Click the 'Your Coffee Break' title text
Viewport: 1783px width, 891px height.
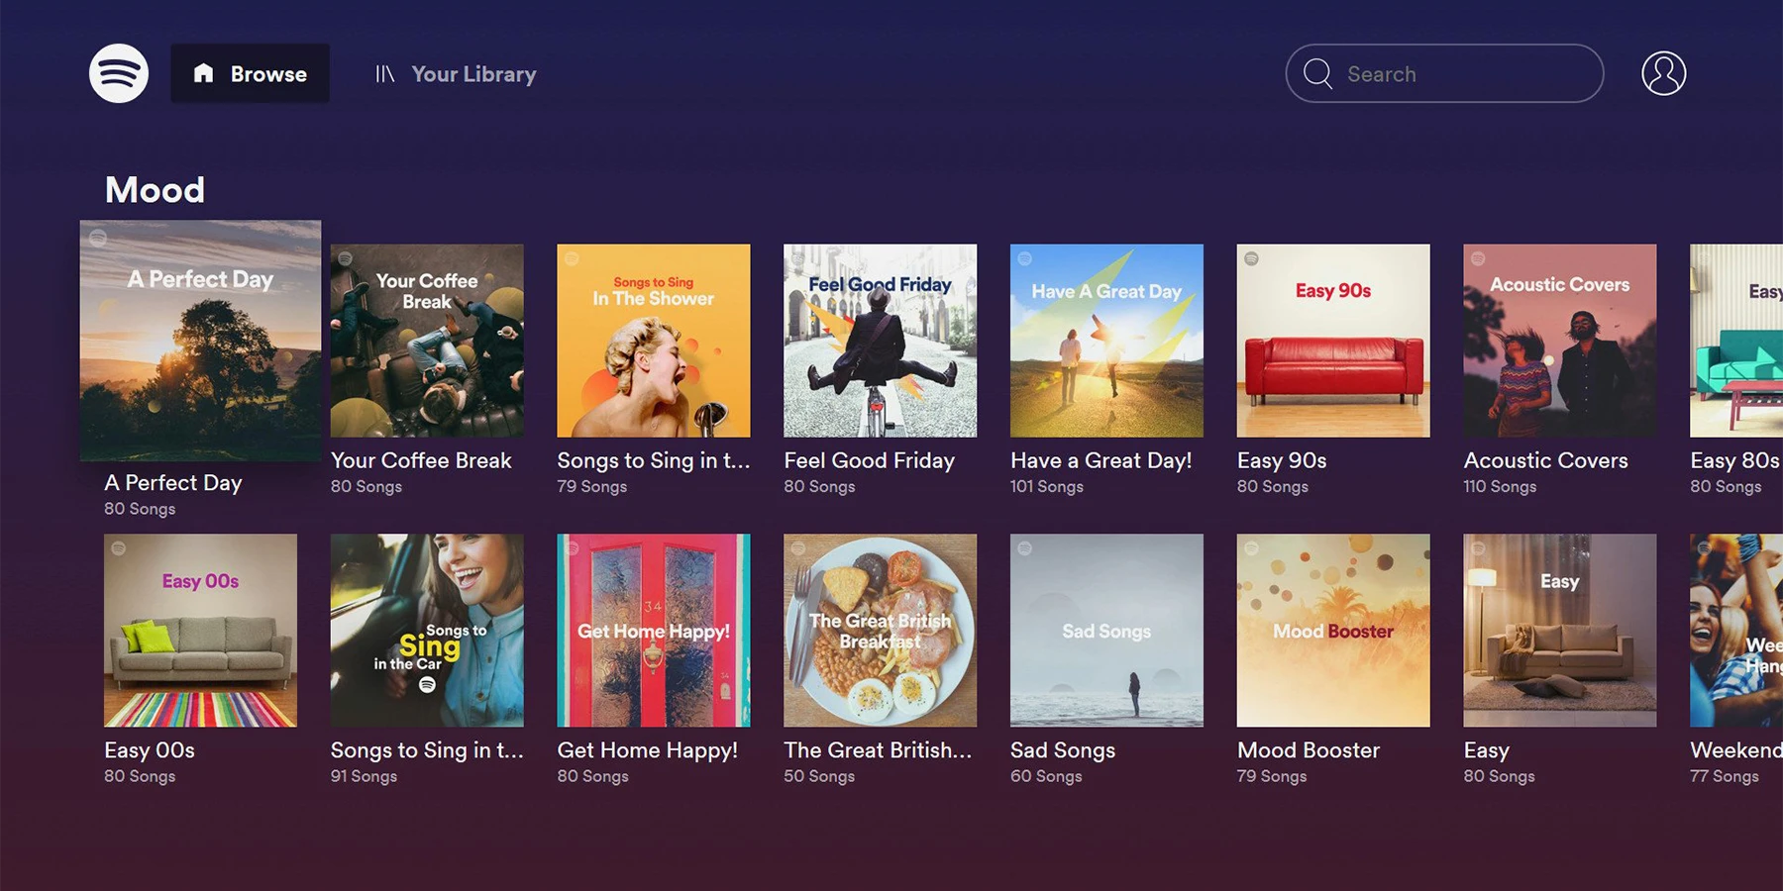tap(421, 460)
